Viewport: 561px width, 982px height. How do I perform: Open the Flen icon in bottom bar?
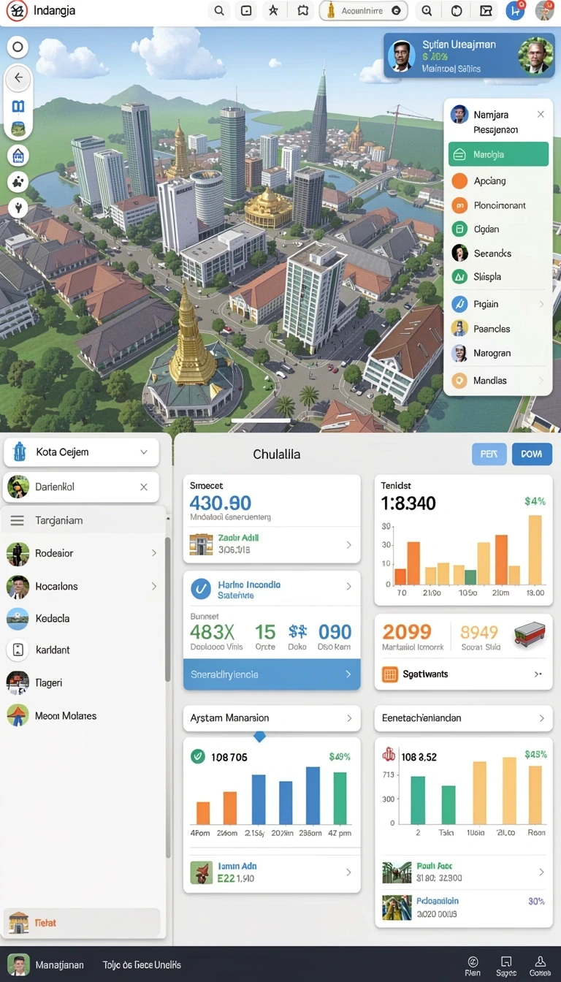click(x=473, y=965)
